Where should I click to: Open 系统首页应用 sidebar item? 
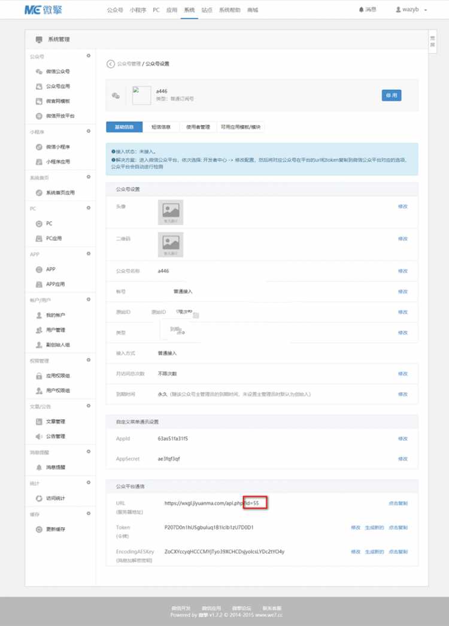point(60,192)
